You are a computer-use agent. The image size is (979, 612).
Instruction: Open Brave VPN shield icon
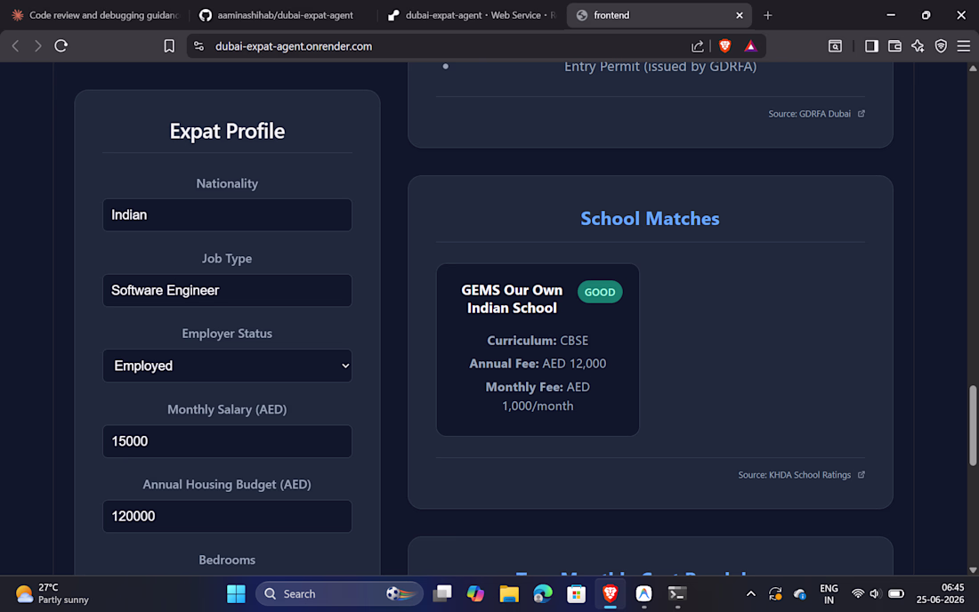click(x=941, y=46)
